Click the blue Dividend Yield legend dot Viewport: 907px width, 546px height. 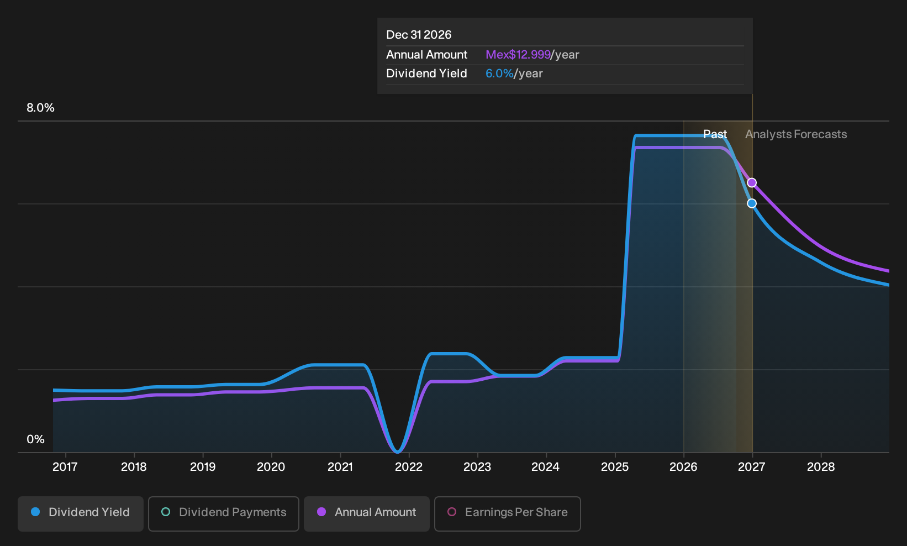(35, 512)
